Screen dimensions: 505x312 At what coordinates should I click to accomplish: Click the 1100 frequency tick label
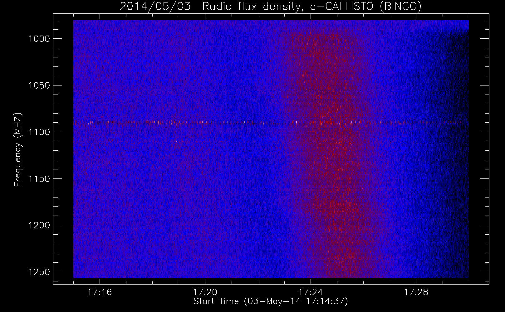point(39,132)
